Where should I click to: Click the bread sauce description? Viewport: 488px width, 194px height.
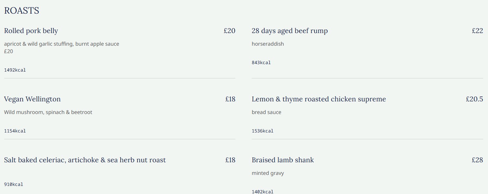[266, 112]
